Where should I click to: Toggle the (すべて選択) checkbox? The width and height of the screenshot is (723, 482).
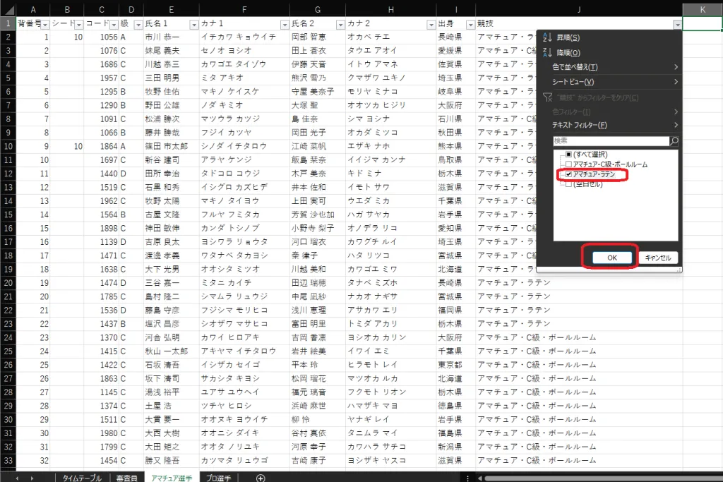click(x=569, y=155)
